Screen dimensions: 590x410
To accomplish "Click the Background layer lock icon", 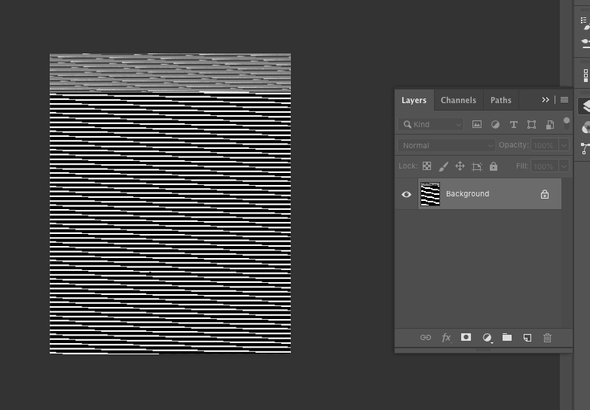I will [x=545, y=194].
